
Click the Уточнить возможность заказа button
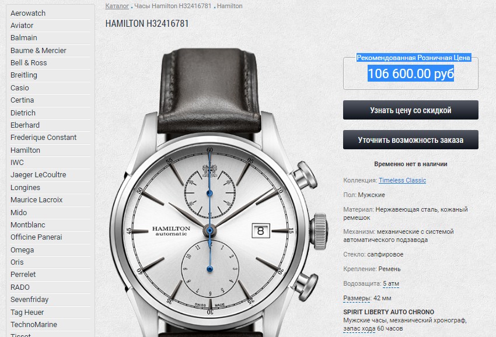pyautogui.click(x=411, y=140)
